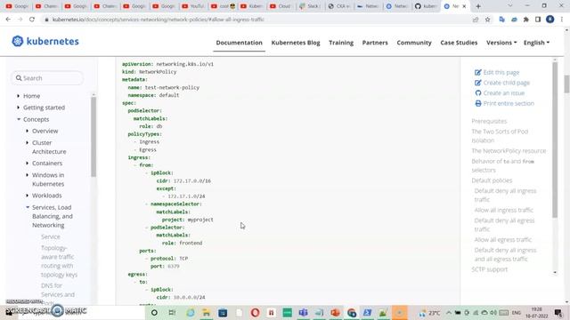Go to the Training page

click(341, 43)
